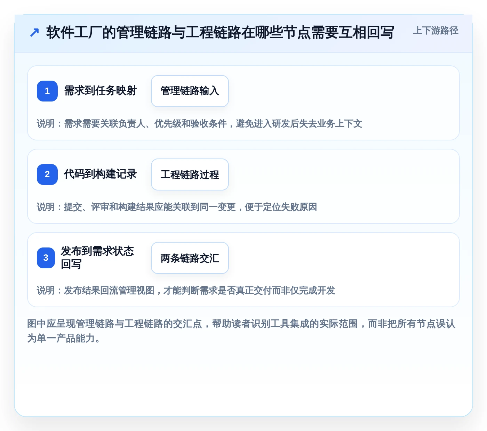The width and height of the screenshot is (487, 431).
Task: Click the number 1 step badge
Action: 47,91
